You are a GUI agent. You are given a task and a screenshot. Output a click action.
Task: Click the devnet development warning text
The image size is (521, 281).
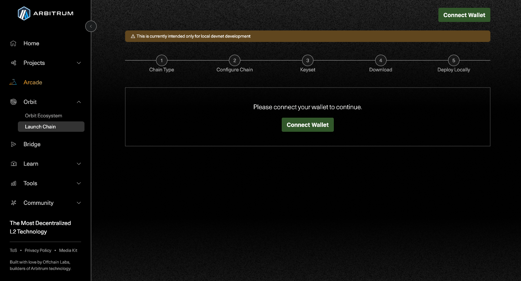(x=194, y=36)
